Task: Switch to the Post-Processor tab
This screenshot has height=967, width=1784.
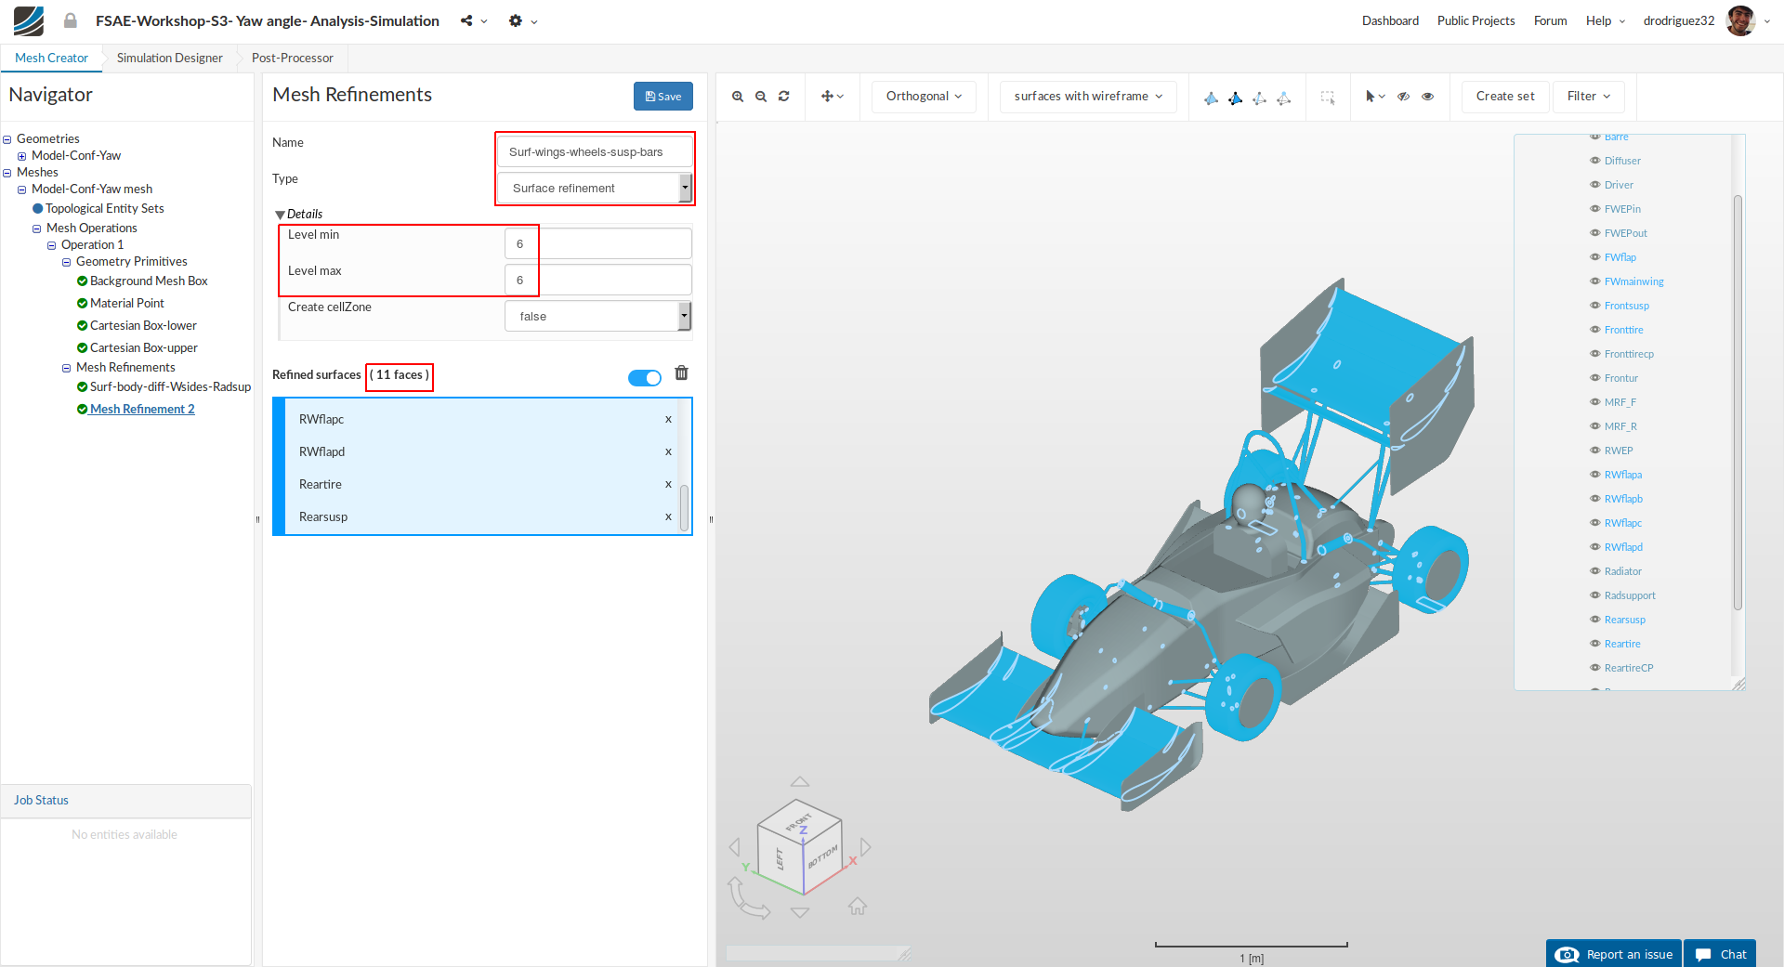Action: click(x=292, y=58)
